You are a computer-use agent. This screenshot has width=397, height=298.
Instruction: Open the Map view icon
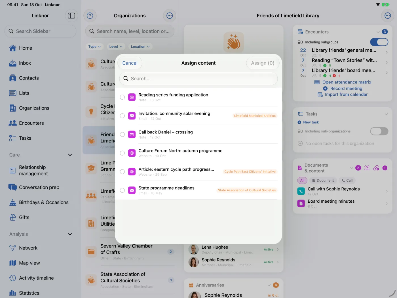[x=13, y=263]
